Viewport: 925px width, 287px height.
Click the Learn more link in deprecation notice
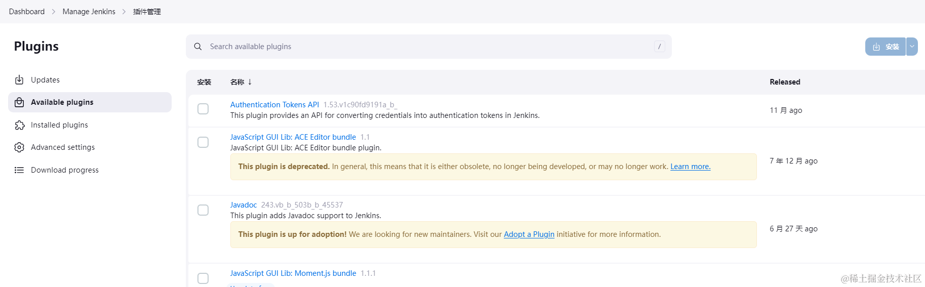click(691, 167)
